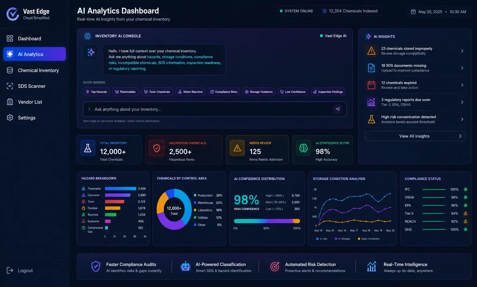Click the AI confidence distribution gradient bar

pos(267,221)
